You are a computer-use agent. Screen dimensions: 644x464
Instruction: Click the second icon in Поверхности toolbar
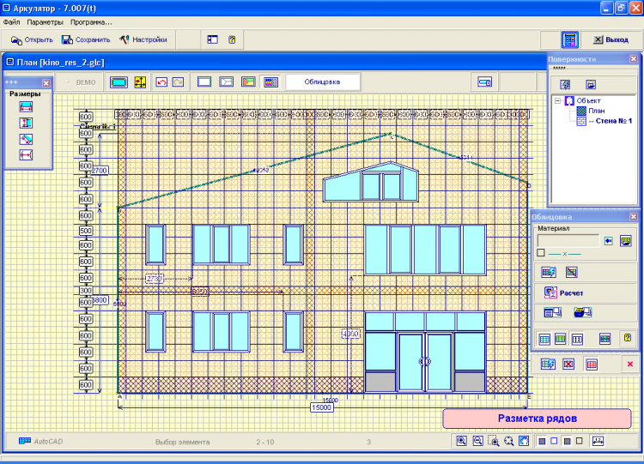click(x=590, y=85)
